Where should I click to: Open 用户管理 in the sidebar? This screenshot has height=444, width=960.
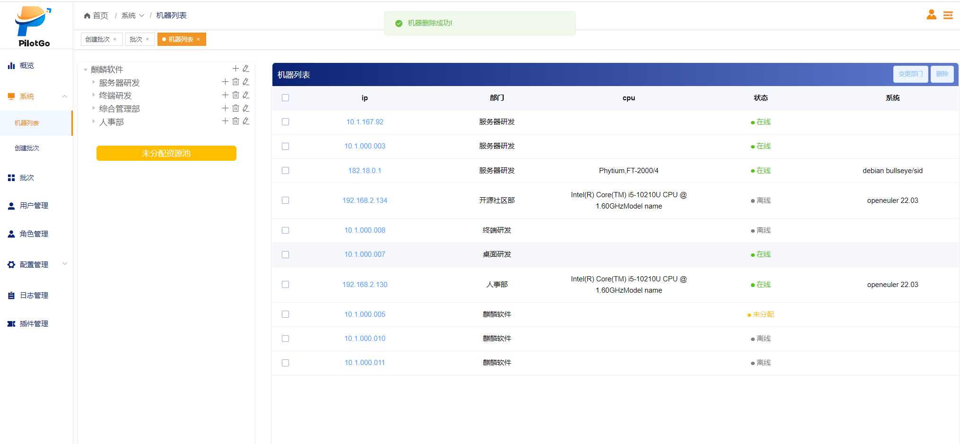coord(34,206)
